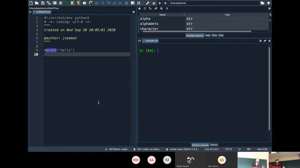Click the GS participant avatar
The width and height of the screenshot is (300, 168).
tap(222, 160)
